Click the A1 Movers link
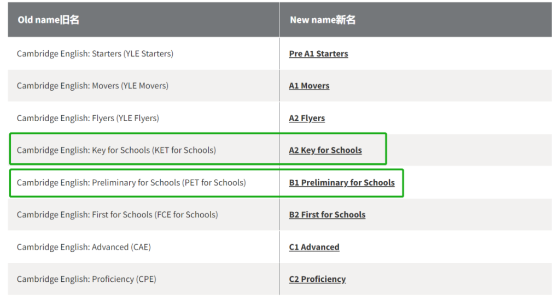Image resolution: width=560 pixels, height=302 pixels. click(309, 86)
